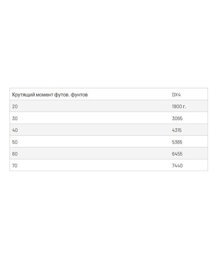Click the torque value 70 cell
Screen dimensions: 220x262
[x=90, y=165]
